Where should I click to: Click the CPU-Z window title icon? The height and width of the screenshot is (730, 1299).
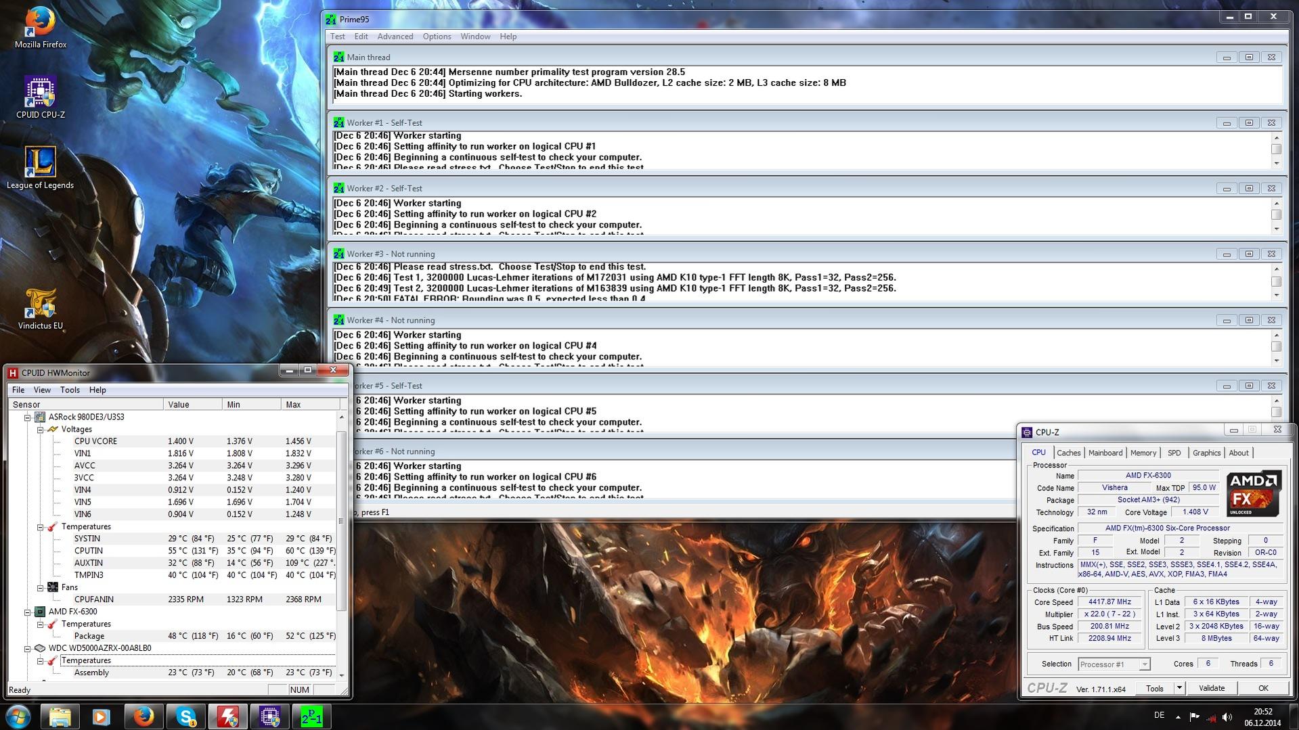[1027, 432]
